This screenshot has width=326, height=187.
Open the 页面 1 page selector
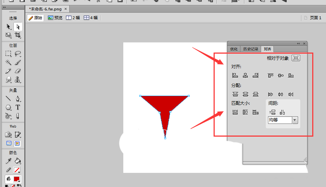pos(312,17)
